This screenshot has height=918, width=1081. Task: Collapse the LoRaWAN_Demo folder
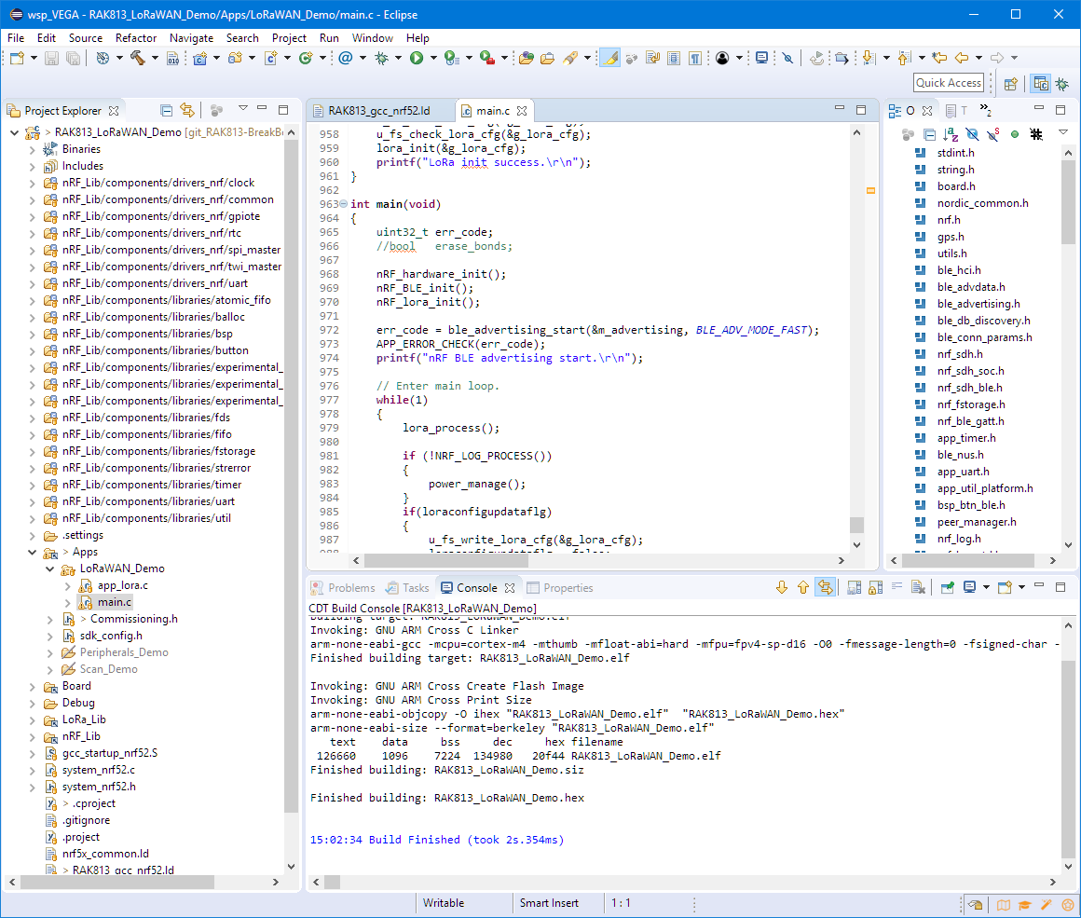click(50, 569)
